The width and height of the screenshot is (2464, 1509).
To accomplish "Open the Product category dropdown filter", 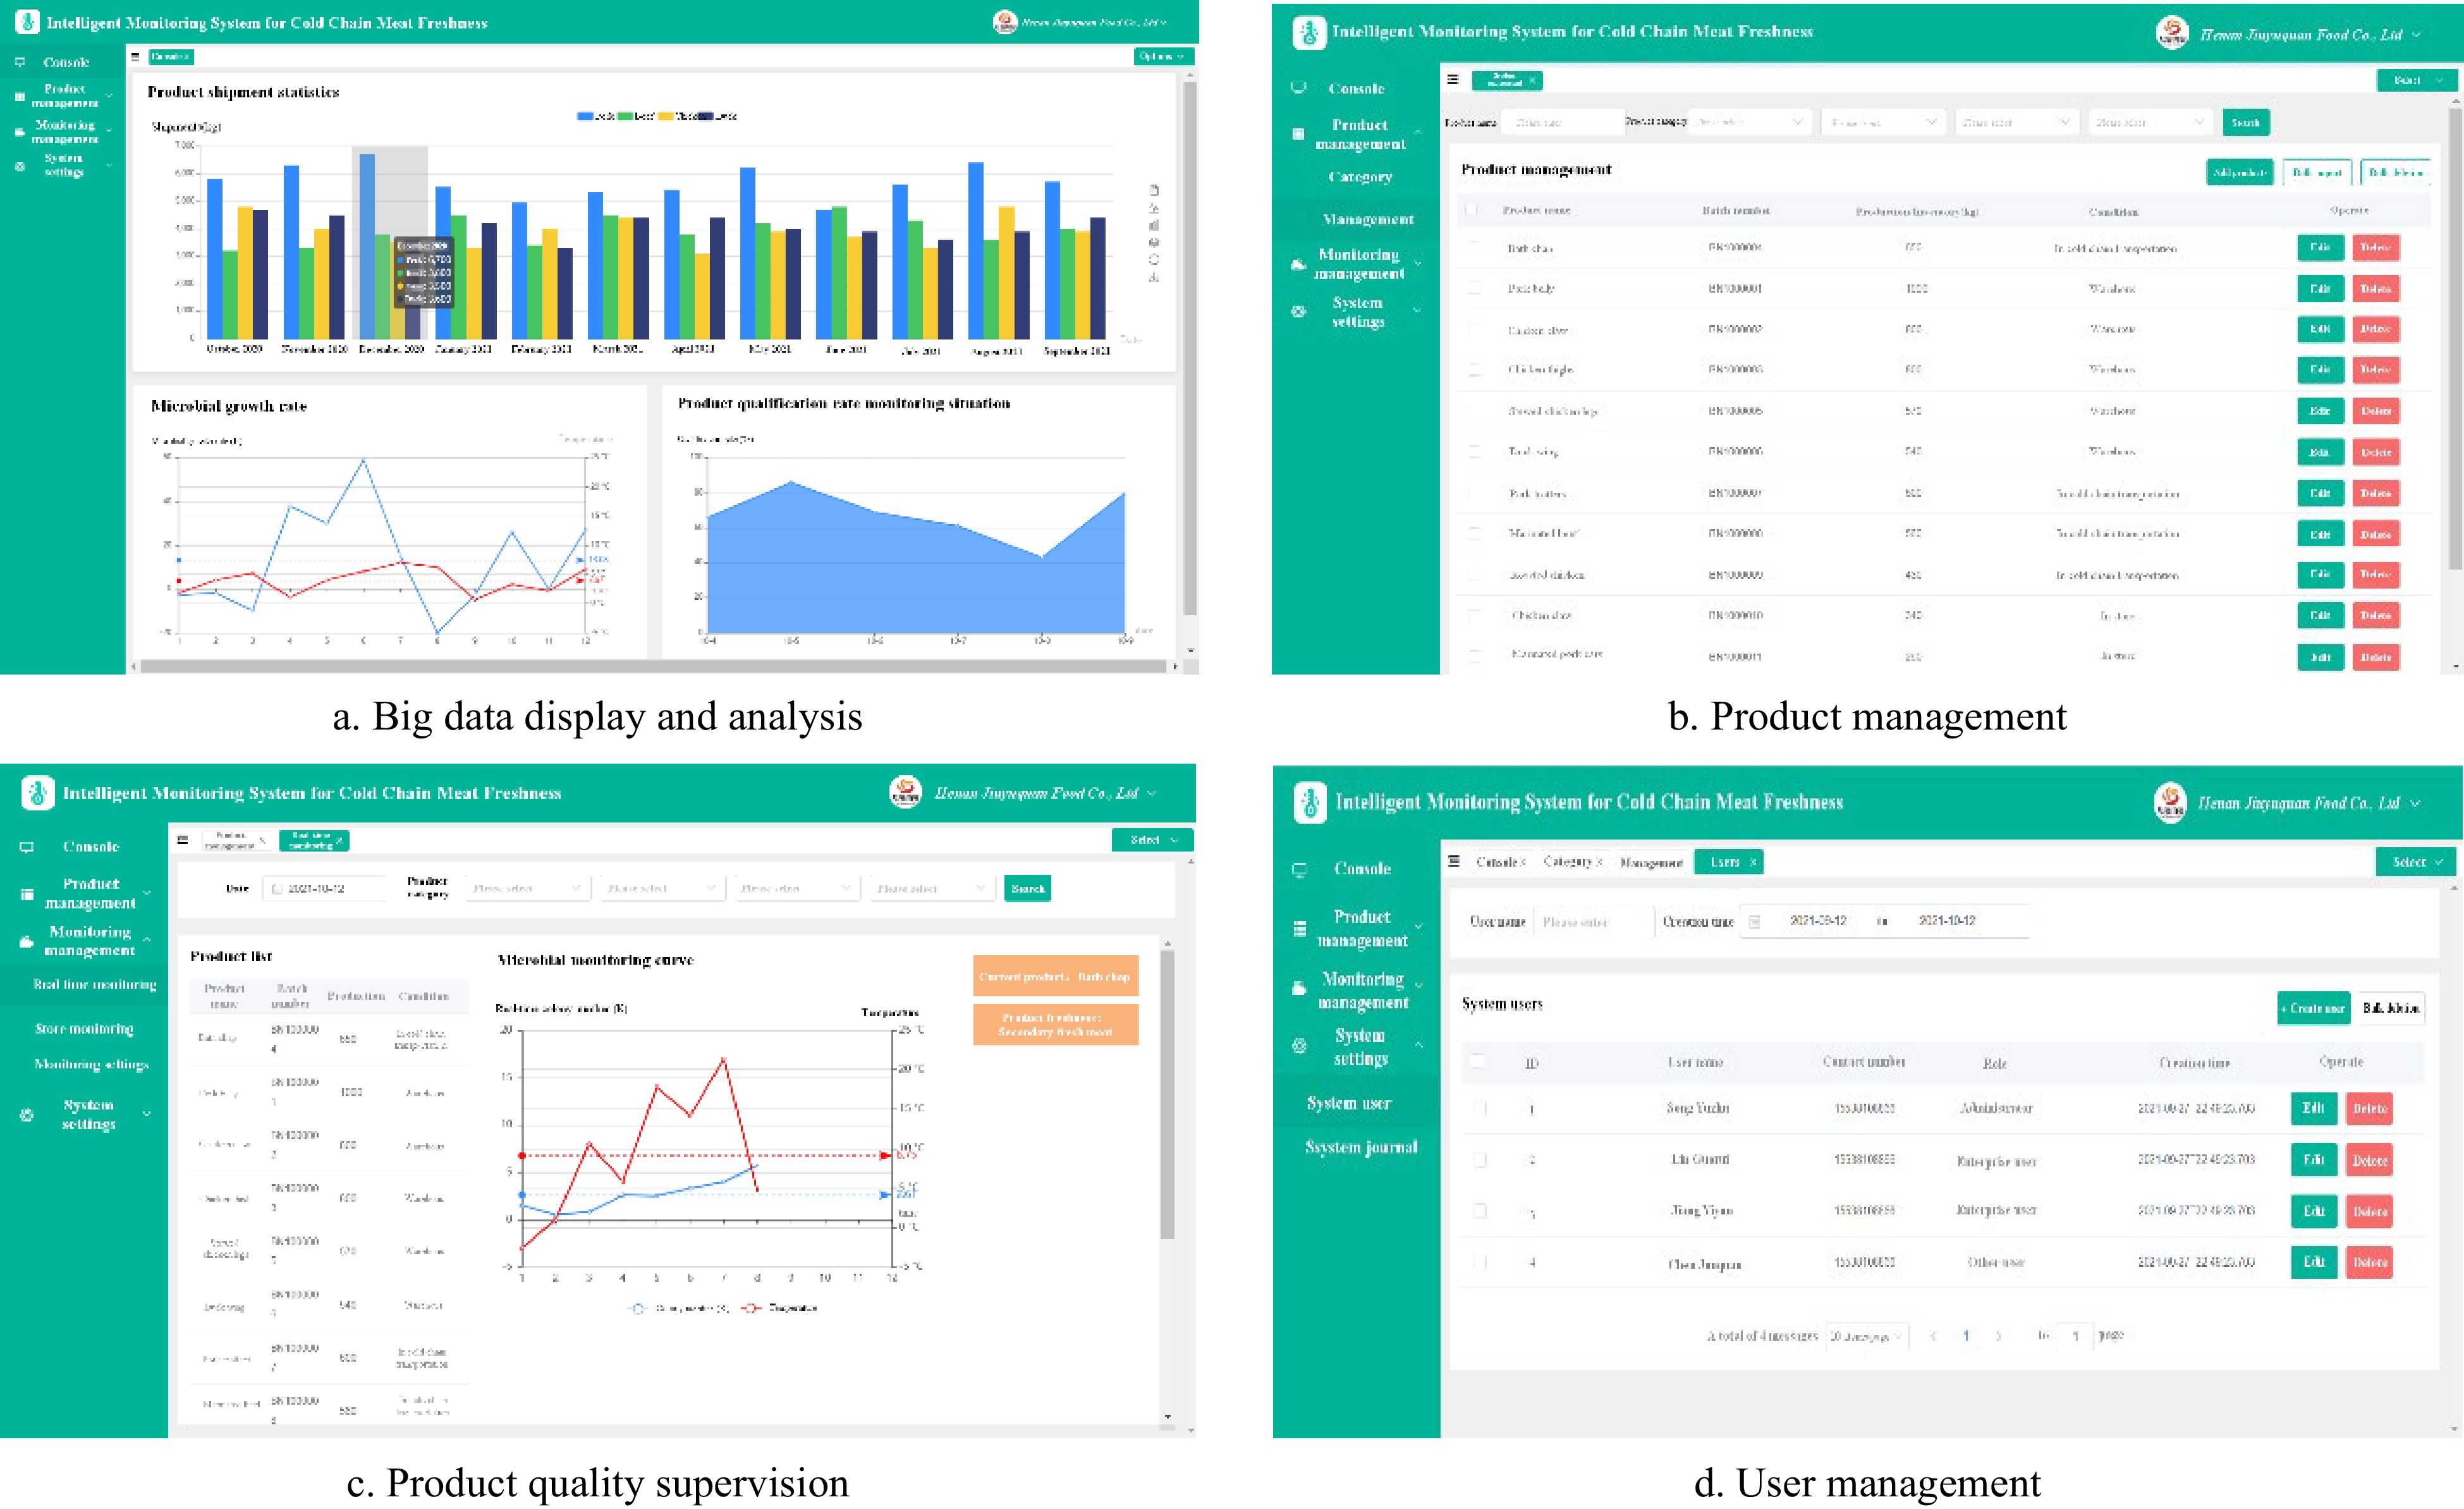I will (x=1748, y=121).
